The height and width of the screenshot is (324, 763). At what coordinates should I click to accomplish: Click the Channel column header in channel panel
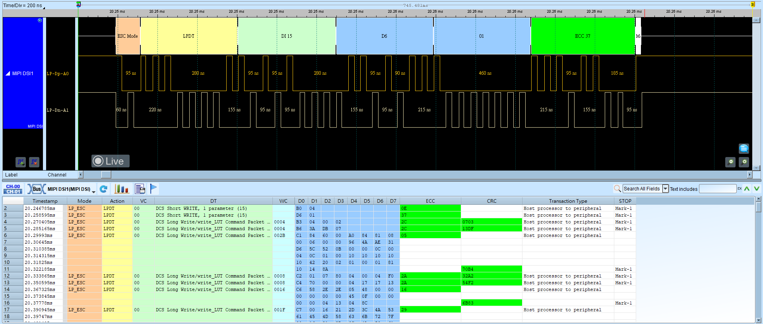coord(57,175)
